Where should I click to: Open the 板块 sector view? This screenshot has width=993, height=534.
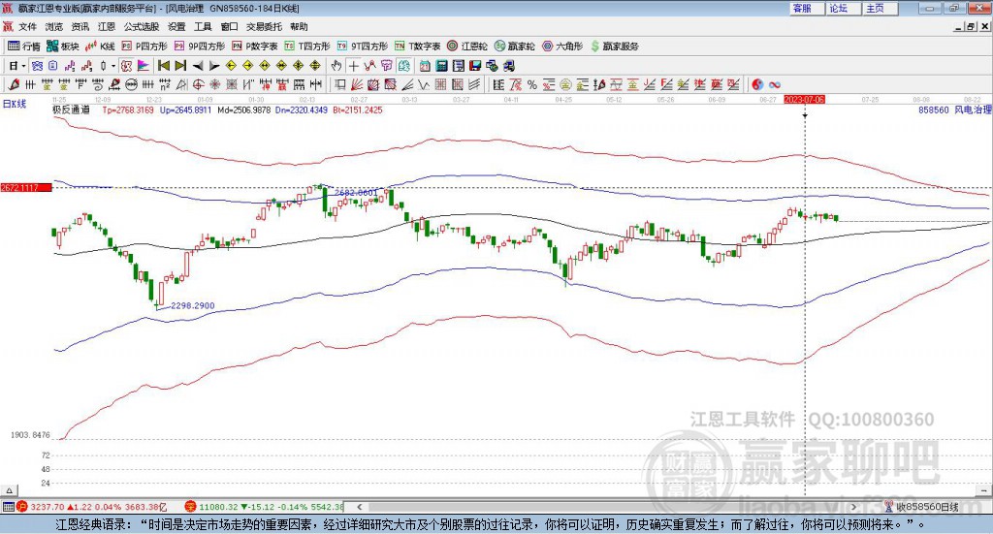[63, 47]
